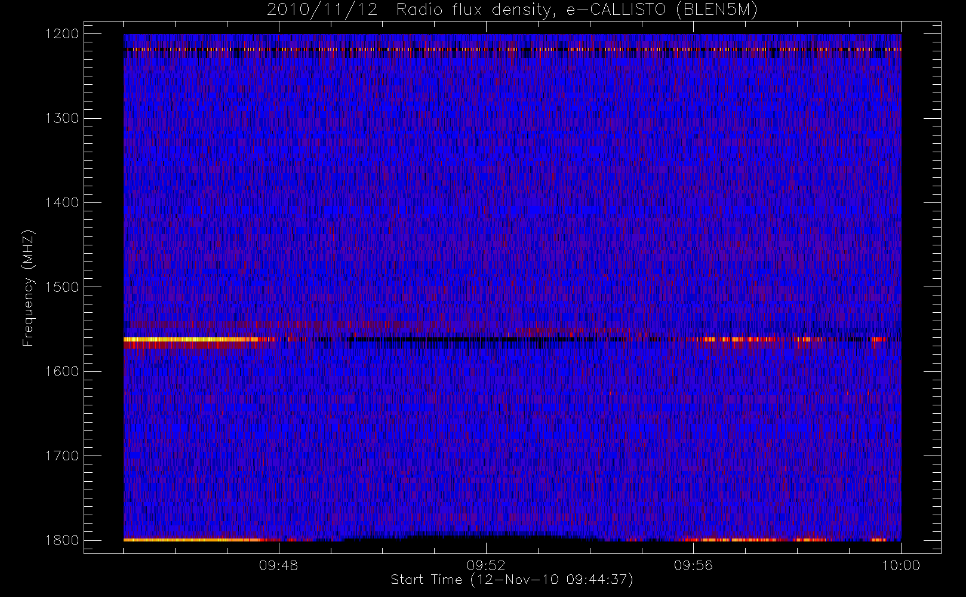The image size is (966, 597).
Task: Click the 1400 frequency tick label
Action: pyautogui.click(x=62, y=203)
